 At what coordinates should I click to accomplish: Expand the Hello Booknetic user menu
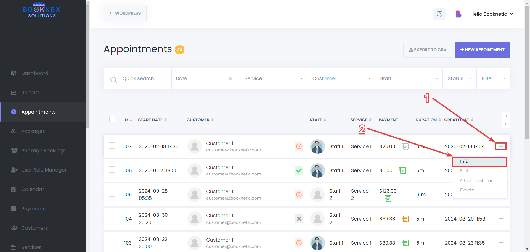click(491, 14)
